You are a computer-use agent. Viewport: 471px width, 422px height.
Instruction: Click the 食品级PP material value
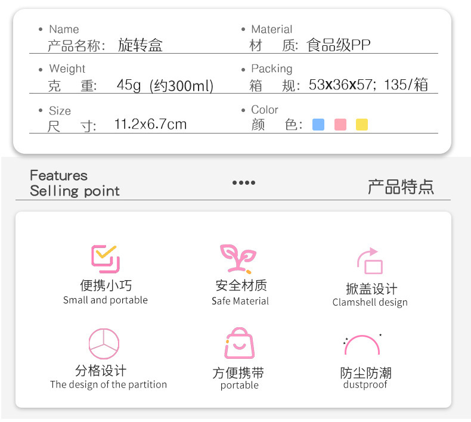pos(339,45)
